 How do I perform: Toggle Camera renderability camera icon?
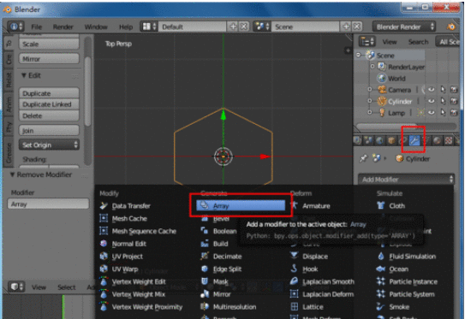point(454,90)
